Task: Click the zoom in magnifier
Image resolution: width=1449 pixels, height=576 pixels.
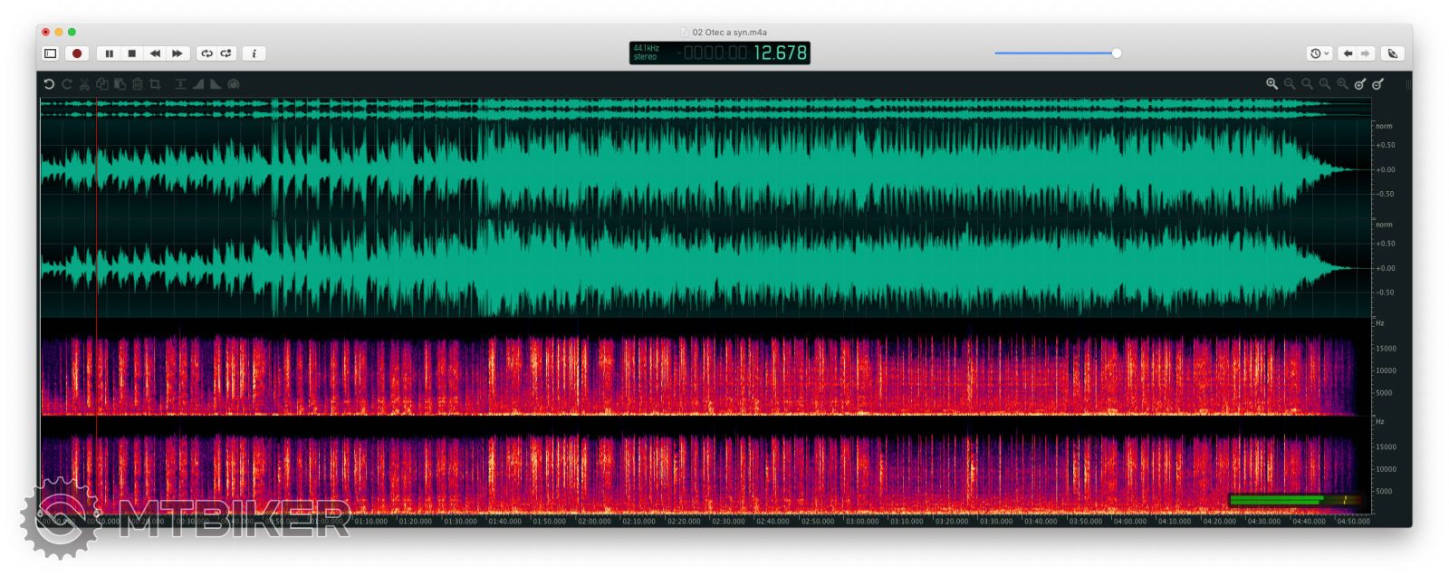Action: (1271, 84)
